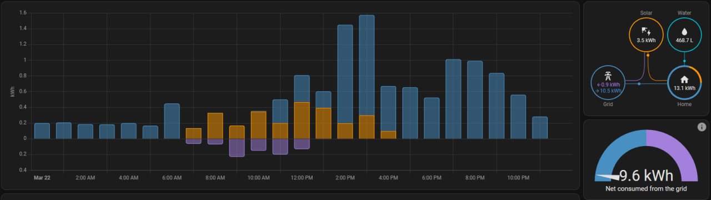Click the orange solar bar at 1 PM
The image size is (711, 200).
(x=323, y=123)
